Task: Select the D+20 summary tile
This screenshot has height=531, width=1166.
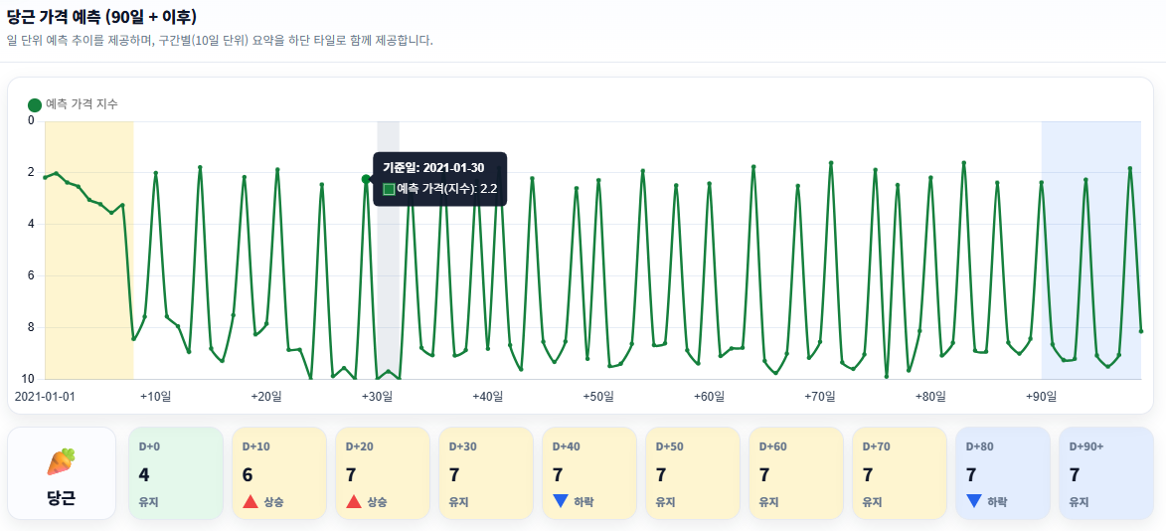Action: 383,473
